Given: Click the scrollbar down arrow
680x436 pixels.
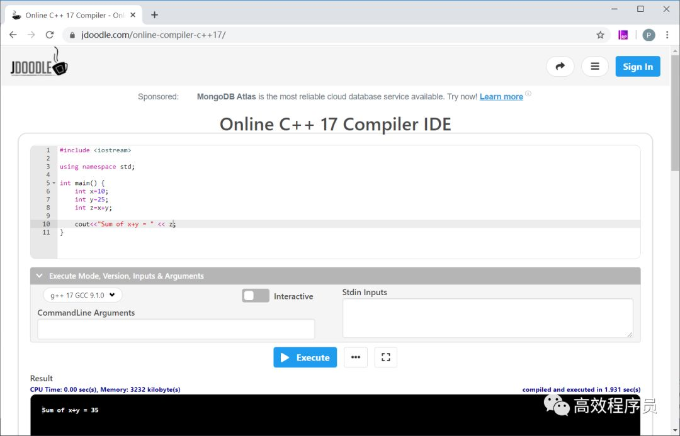Looking at the screenshot, I should [675, 430].
